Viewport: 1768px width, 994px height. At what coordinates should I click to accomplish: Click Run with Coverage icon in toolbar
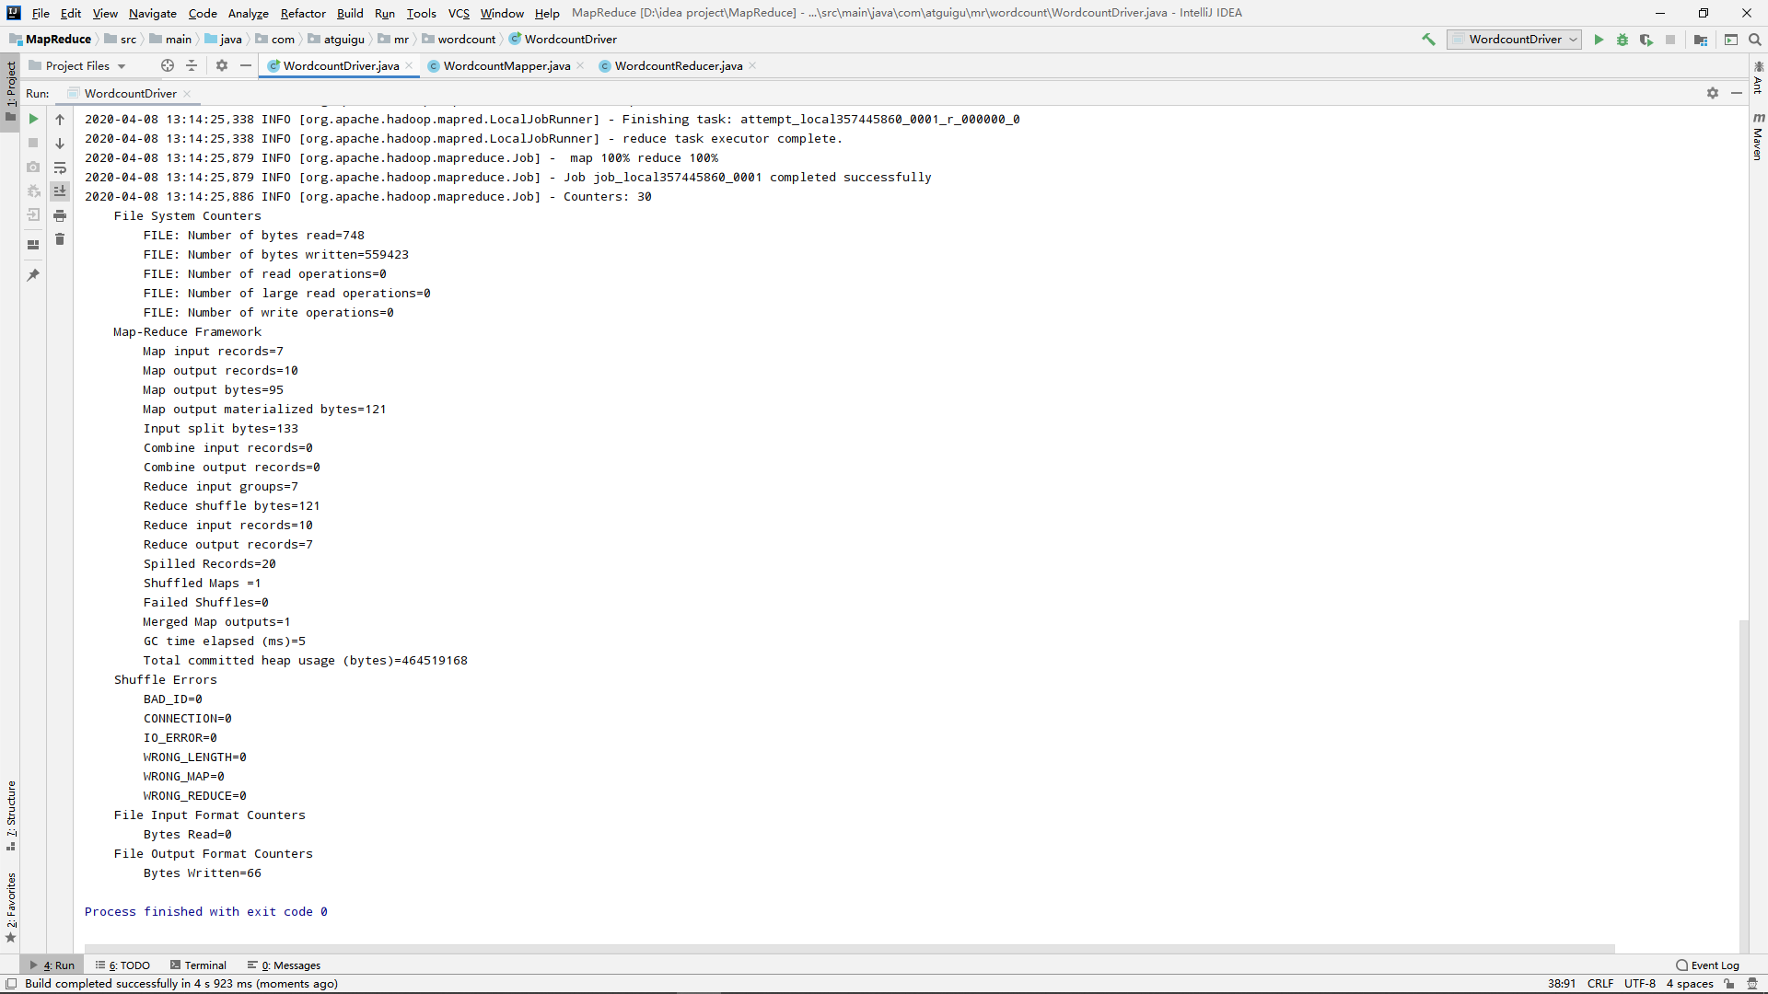[1646, 40]
